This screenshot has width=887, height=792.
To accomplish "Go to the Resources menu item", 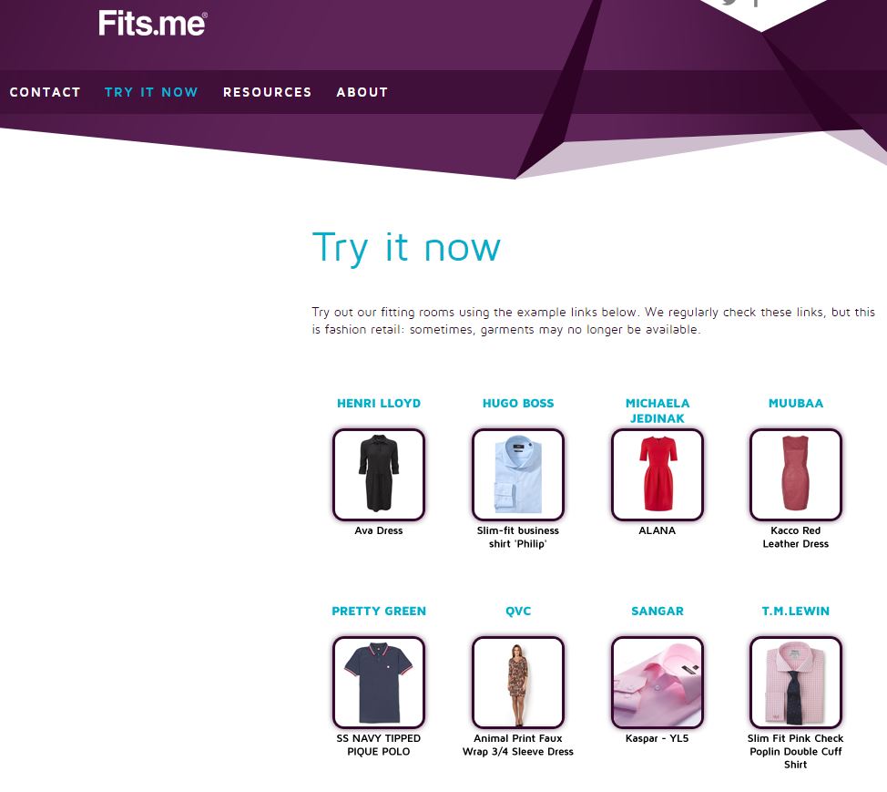I will (268, 92).
